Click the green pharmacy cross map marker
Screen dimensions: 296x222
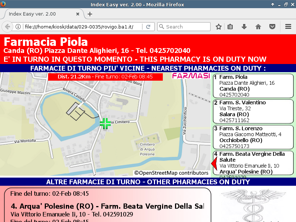(x=105, y=124)
